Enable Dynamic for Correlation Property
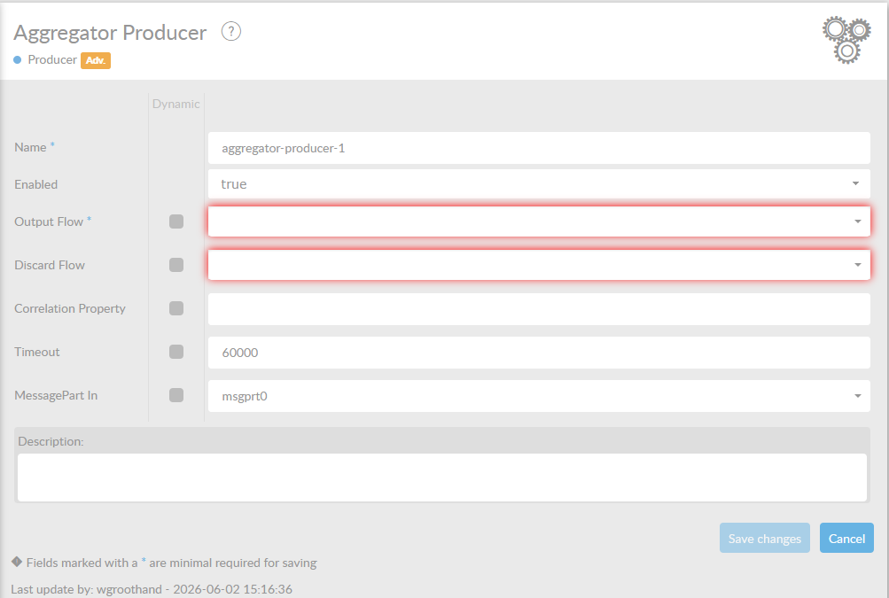 pyautogui.click(x=176, y=307)
